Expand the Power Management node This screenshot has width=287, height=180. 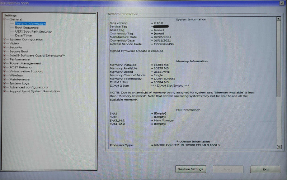tap(5, 64)
